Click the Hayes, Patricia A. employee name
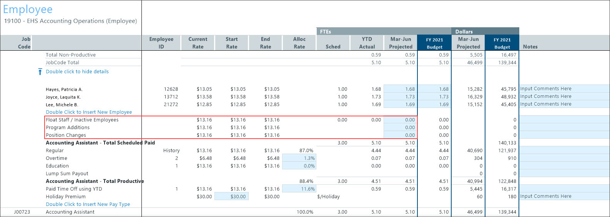610x217 pixels. [x=64, y=89]
